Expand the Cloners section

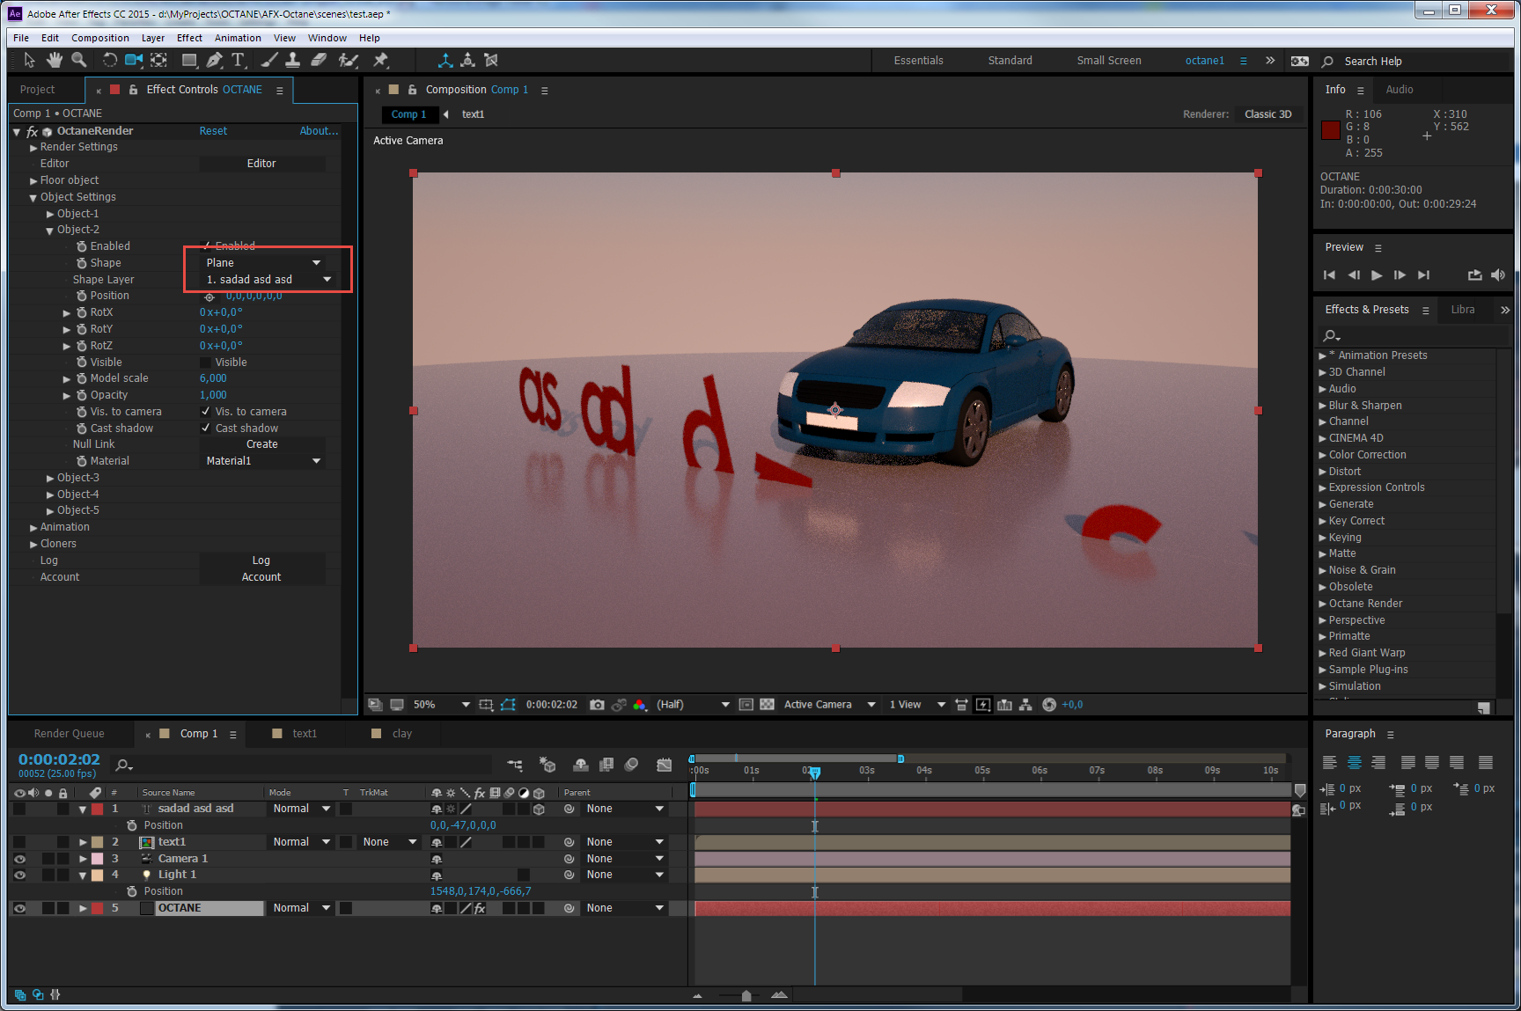click(x=33, y=544)
